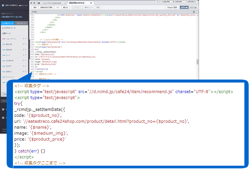
Task: Click the forward arrow in the editor tab bar
Action: [34, 3]
